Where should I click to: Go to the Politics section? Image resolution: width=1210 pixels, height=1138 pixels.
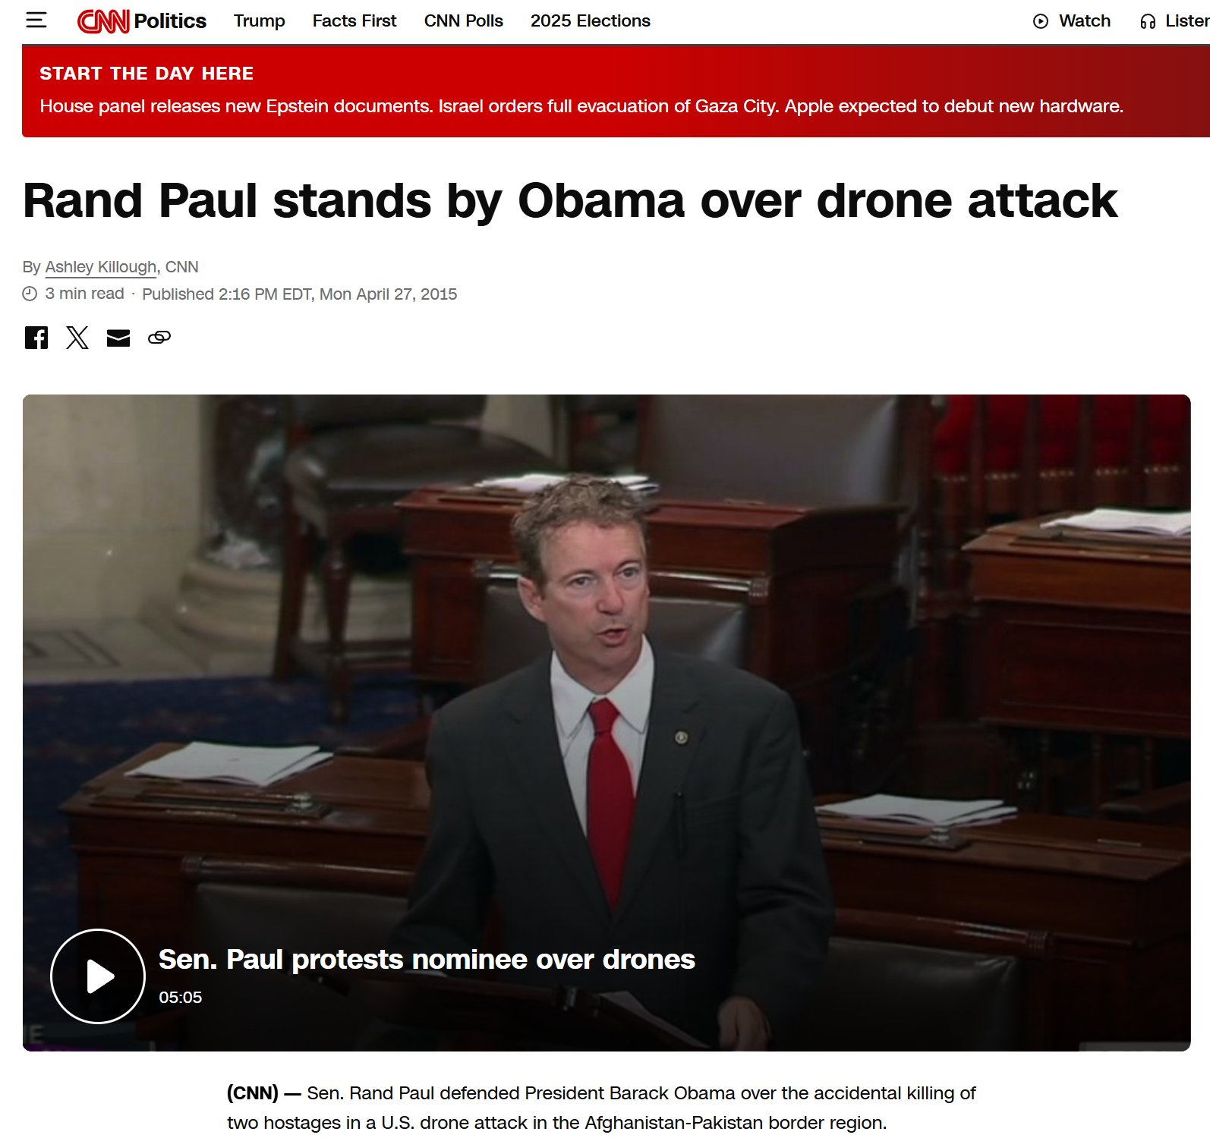pyautogui.click(x=170, y=21)
